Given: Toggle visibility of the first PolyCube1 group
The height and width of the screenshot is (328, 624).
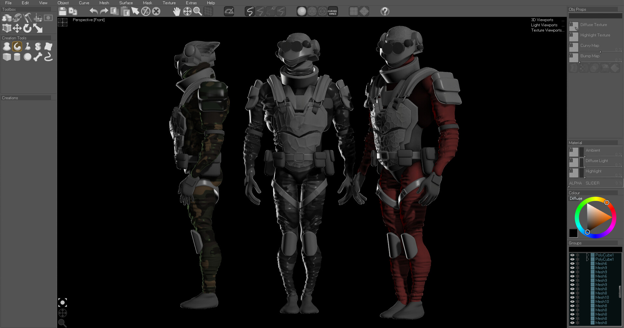Looking at the screenshot, I should 572,255.
